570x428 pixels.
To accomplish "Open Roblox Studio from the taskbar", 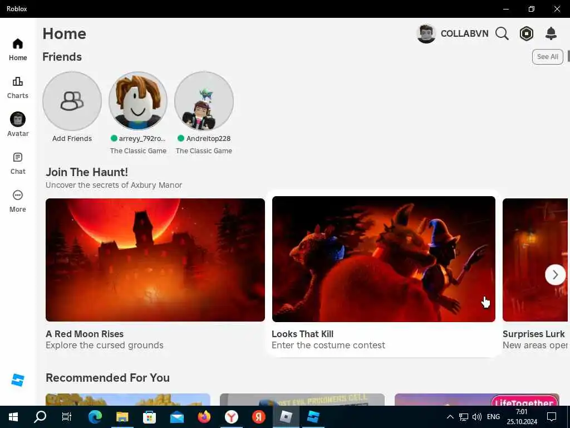I will [x=313, y=417].
